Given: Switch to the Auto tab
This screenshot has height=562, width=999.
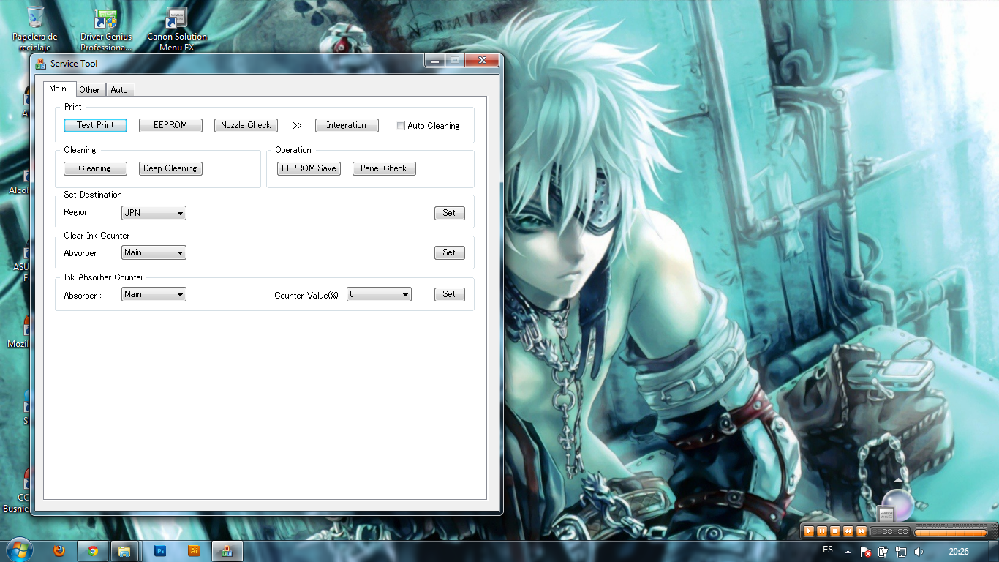Looking at the screenshot, I should tap(119, 90).
